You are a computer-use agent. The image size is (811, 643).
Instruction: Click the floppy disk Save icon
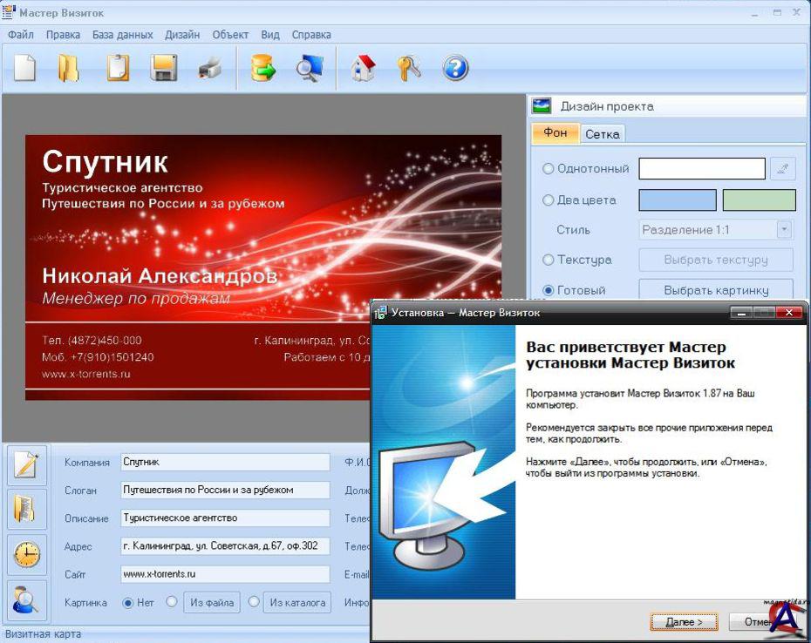[x=163, y=68]
